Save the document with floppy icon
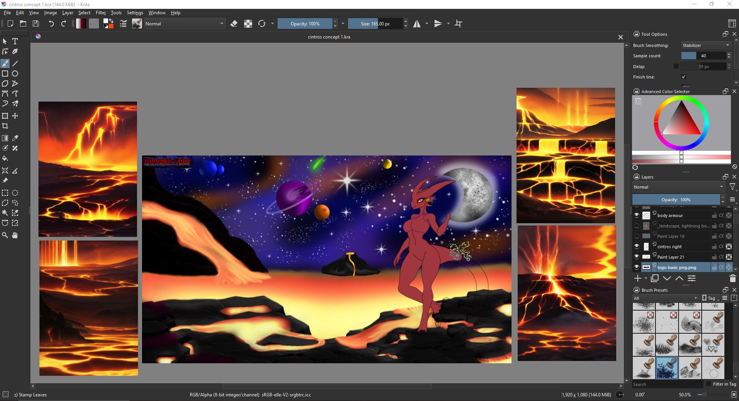The image size is (739, 401). tap(36, 23)
